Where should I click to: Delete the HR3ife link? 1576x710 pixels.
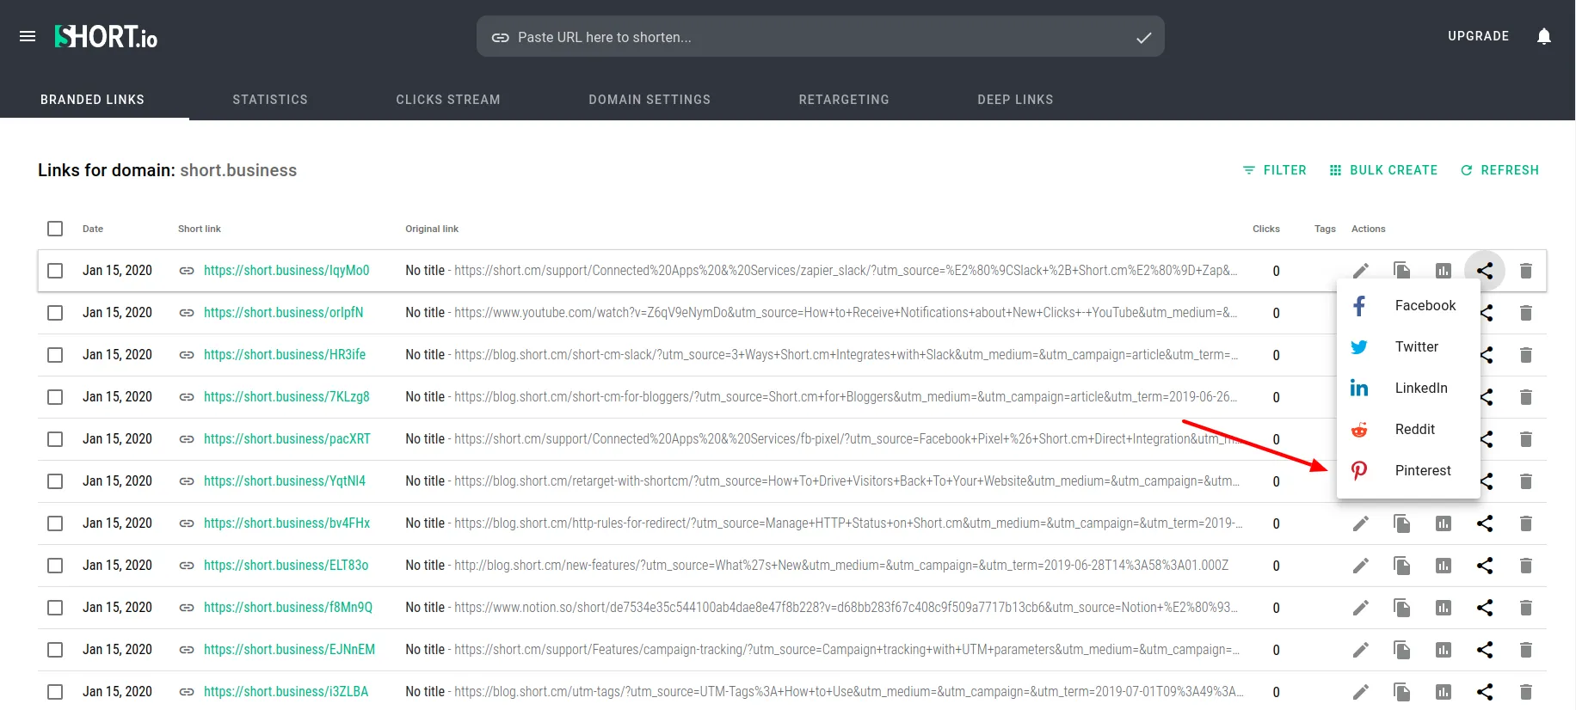[x=1526, y=355]
